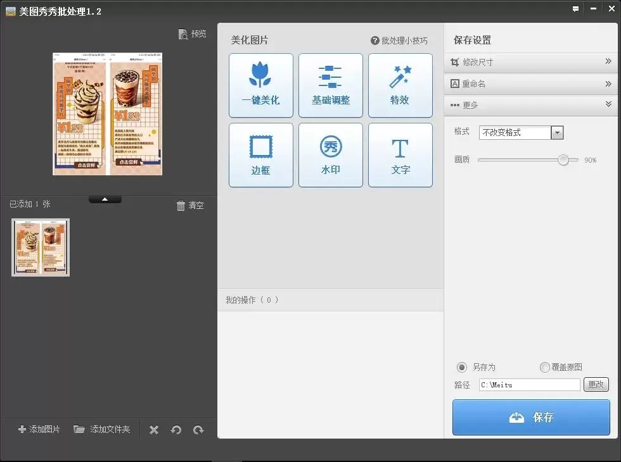Choose 覆盖原图 to overwrite original images

tap(544, 367)
